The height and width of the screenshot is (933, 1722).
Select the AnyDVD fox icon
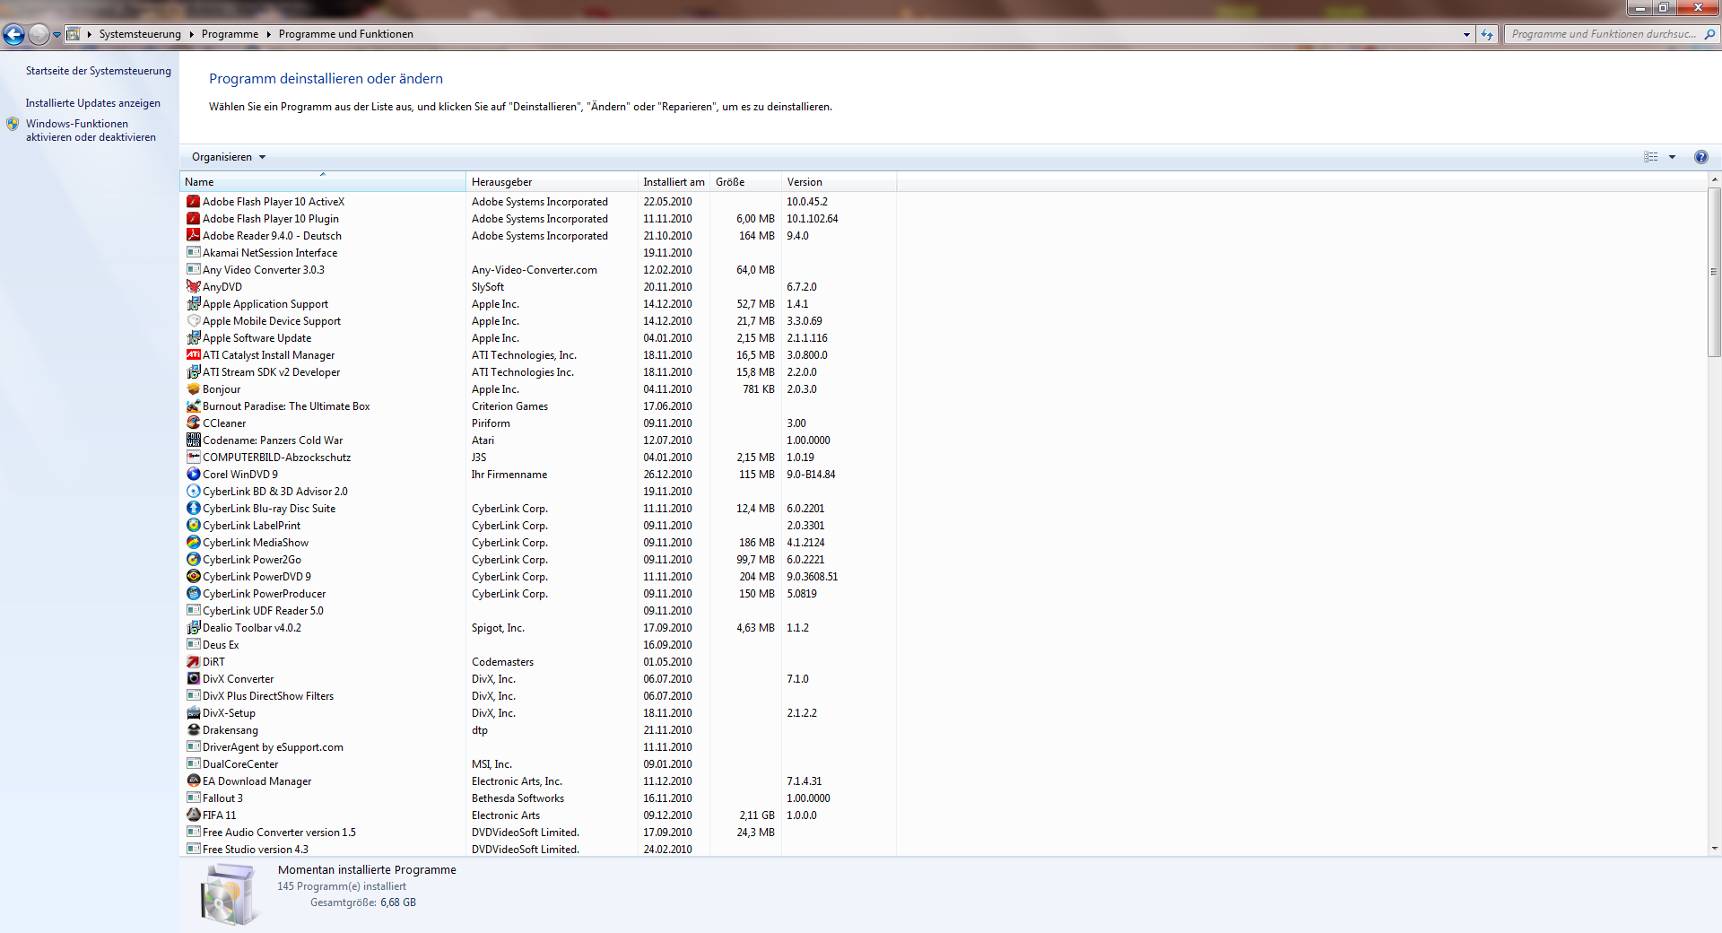tap(193, 287)
